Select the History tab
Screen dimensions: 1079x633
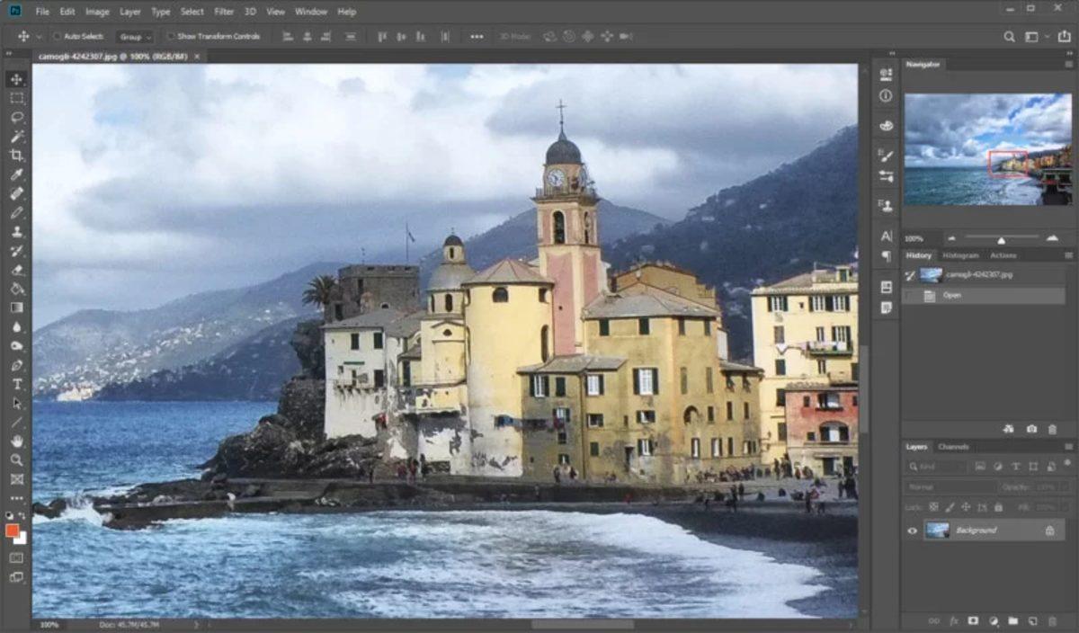(918, 254)
